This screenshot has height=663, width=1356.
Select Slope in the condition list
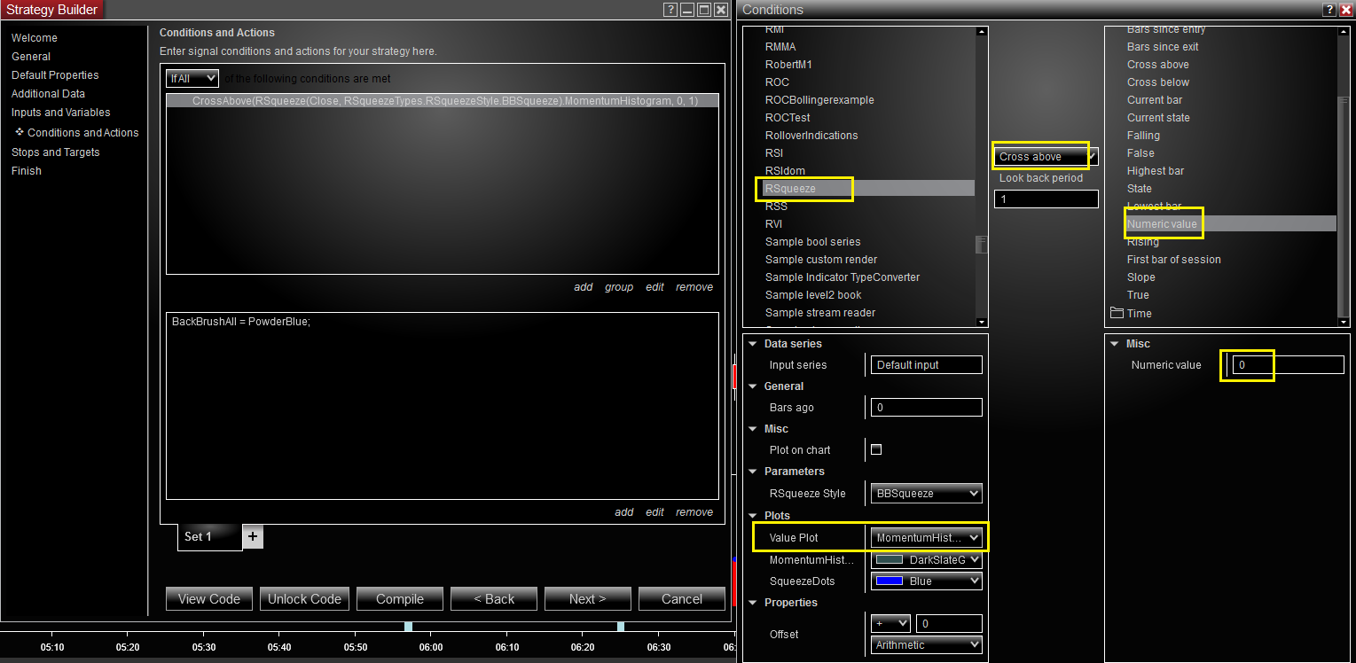1140,277
